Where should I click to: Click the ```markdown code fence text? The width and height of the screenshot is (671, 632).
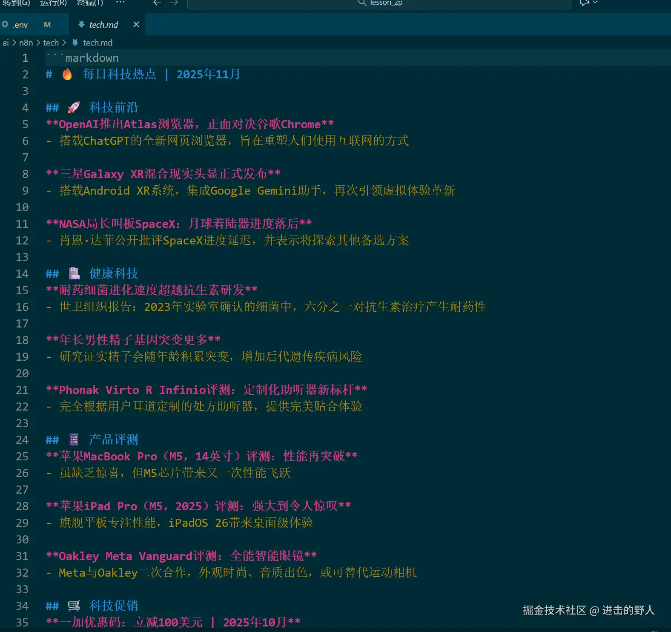83,58
